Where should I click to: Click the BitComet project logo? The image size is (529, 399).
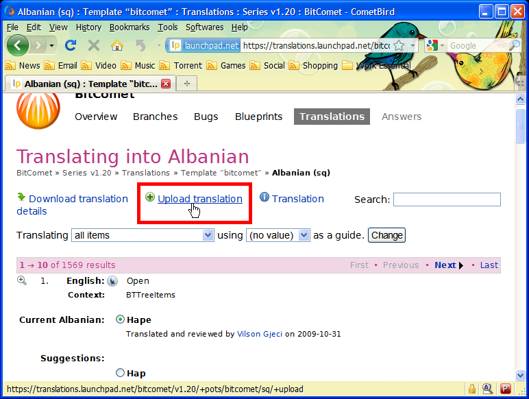pyautogui.click(x=38, y=110)
